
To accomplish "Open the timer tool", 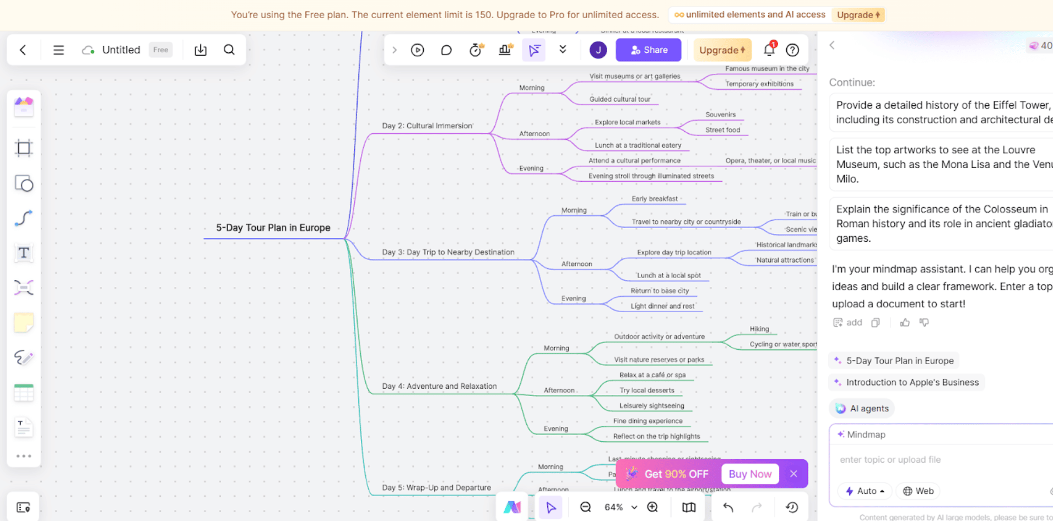I will [476, 50].
